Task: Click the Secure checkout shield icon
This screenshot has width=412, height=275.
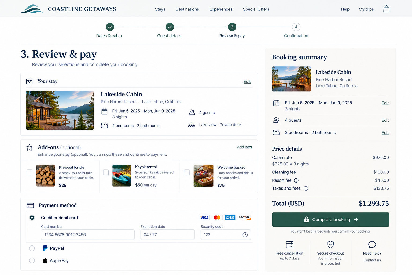Action: click(330, 244)
